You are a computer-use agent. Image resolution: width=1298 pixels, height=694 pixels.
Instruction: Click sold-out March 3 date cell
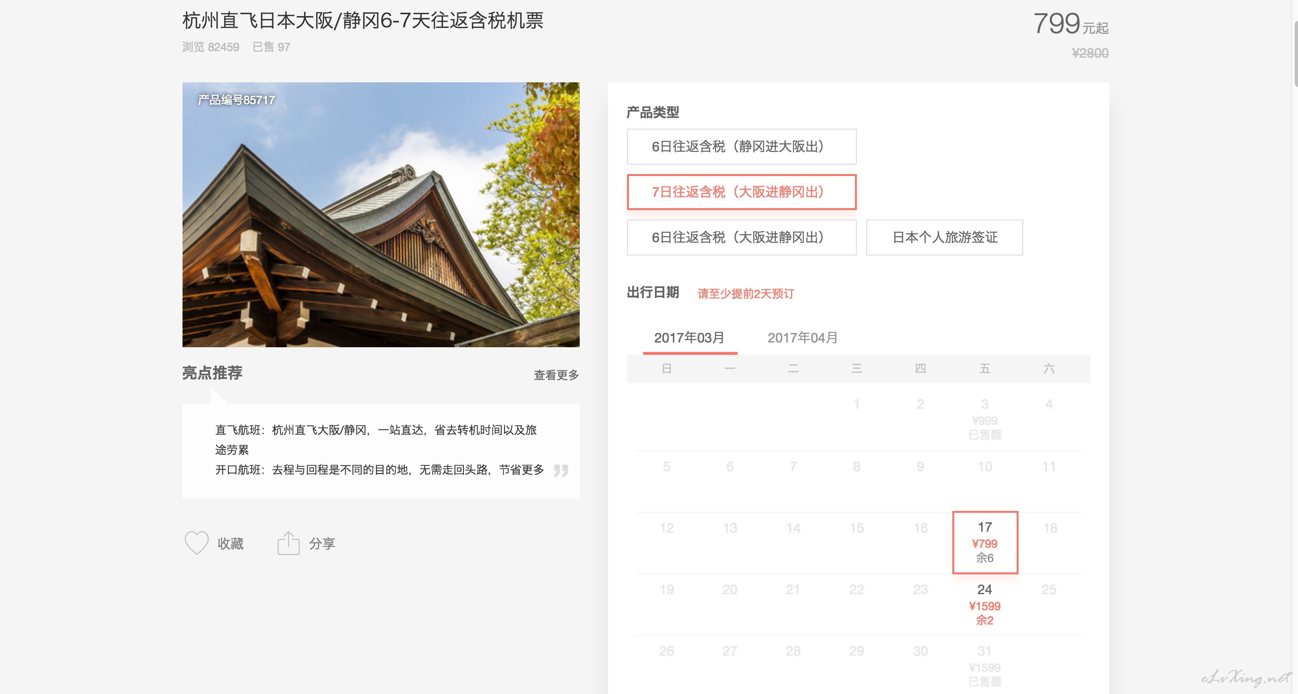984,419
